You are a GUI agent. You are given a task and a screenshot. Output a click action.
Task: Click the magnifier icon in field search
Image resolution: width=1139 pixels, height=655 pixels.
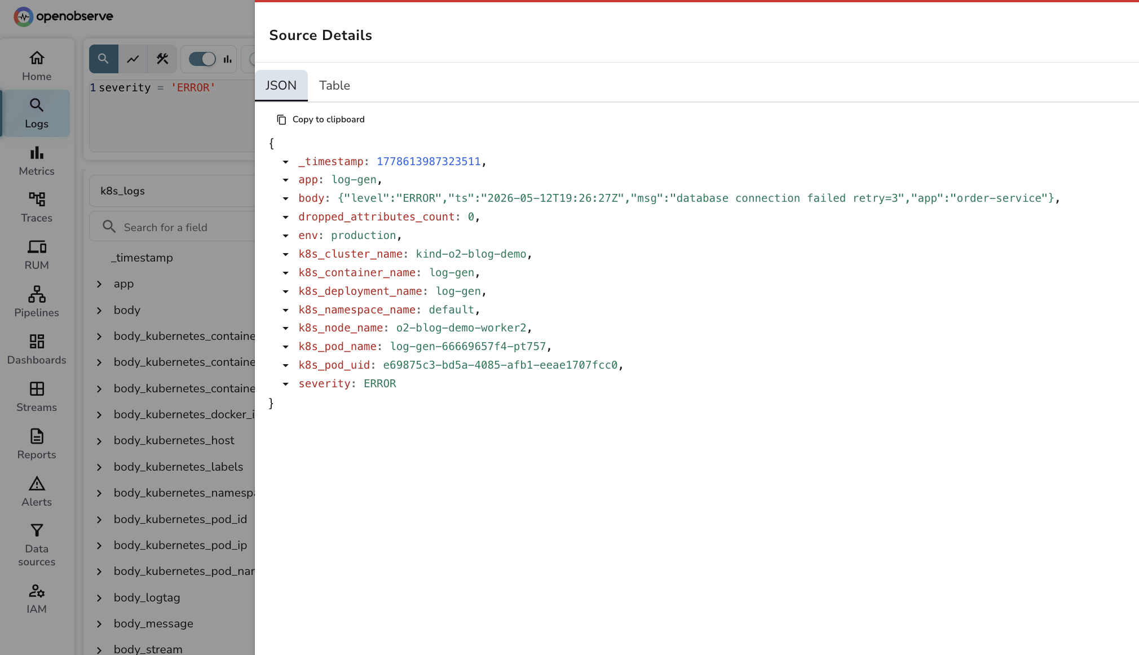coord(109,227)
